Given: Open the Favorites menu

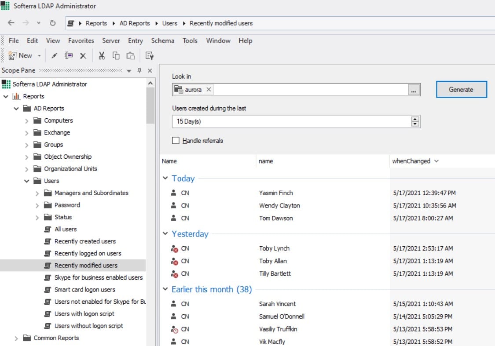Looking at the screenshot, I should coord(81,40).
